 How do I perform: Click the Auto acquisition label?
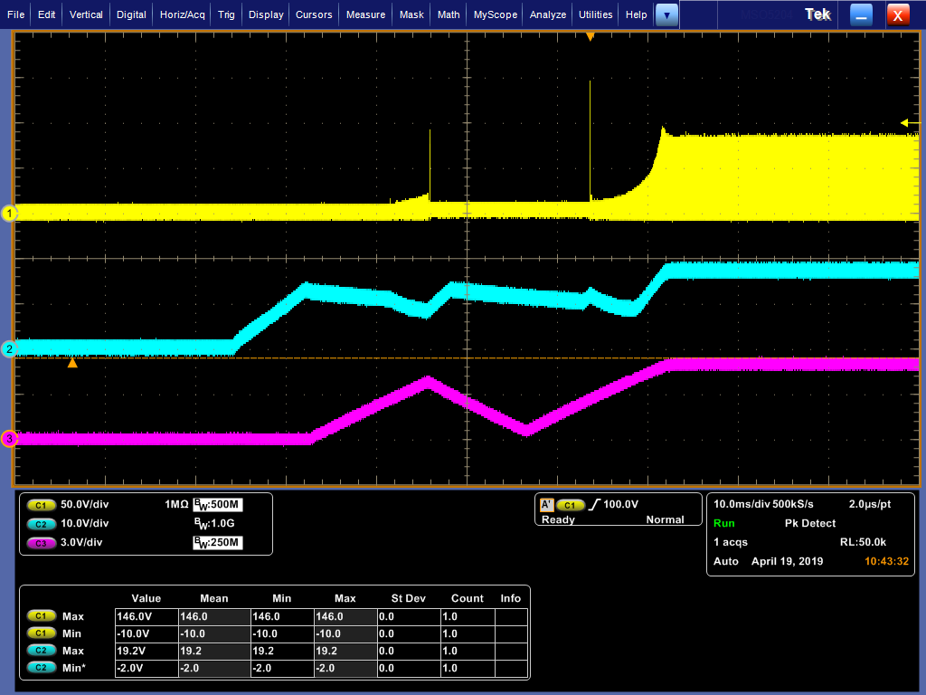[726, 561]
